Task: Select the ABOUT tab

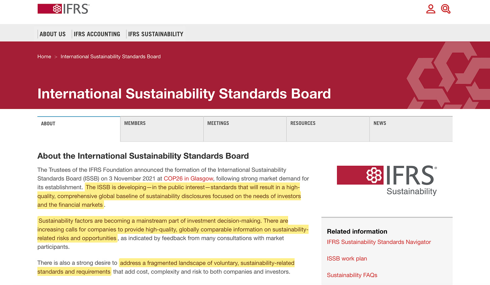Action: (x=79, y=129)
